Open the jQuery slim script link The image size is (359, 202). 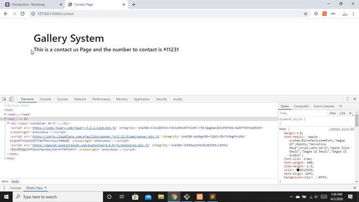(75, 128)
